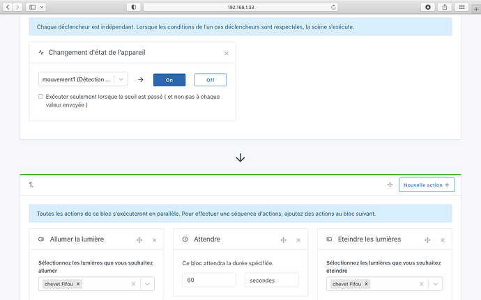Expand the Allumer la lumière lights dropdown

146,284
